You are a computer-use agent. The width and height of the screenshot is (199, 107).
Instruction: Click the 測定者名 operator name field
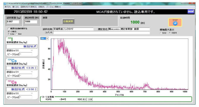(129, 29)
